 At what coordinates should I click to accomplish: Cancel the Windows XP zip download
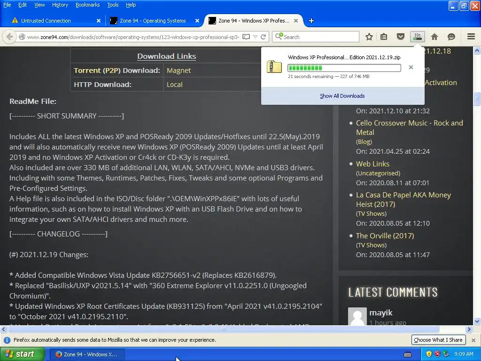[411, 67]
